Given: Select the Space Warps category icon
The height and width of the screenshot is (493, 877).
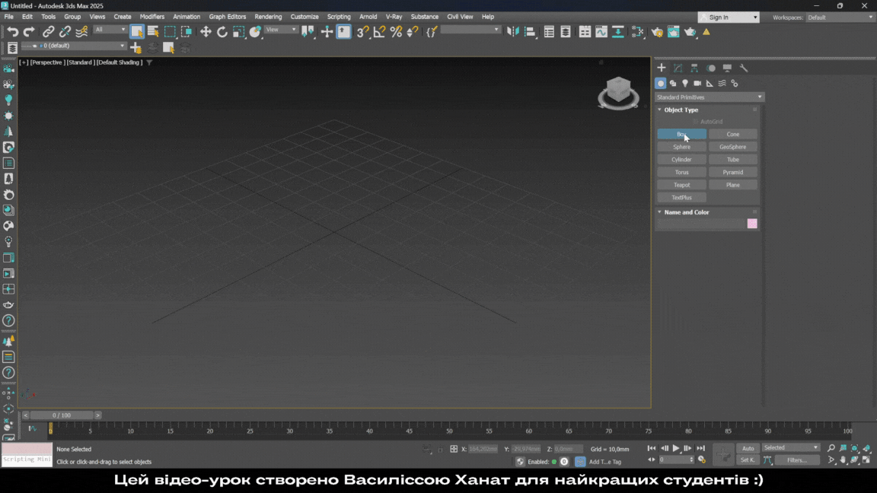Looking at the screenshot, I should click(x=722, y=83).
